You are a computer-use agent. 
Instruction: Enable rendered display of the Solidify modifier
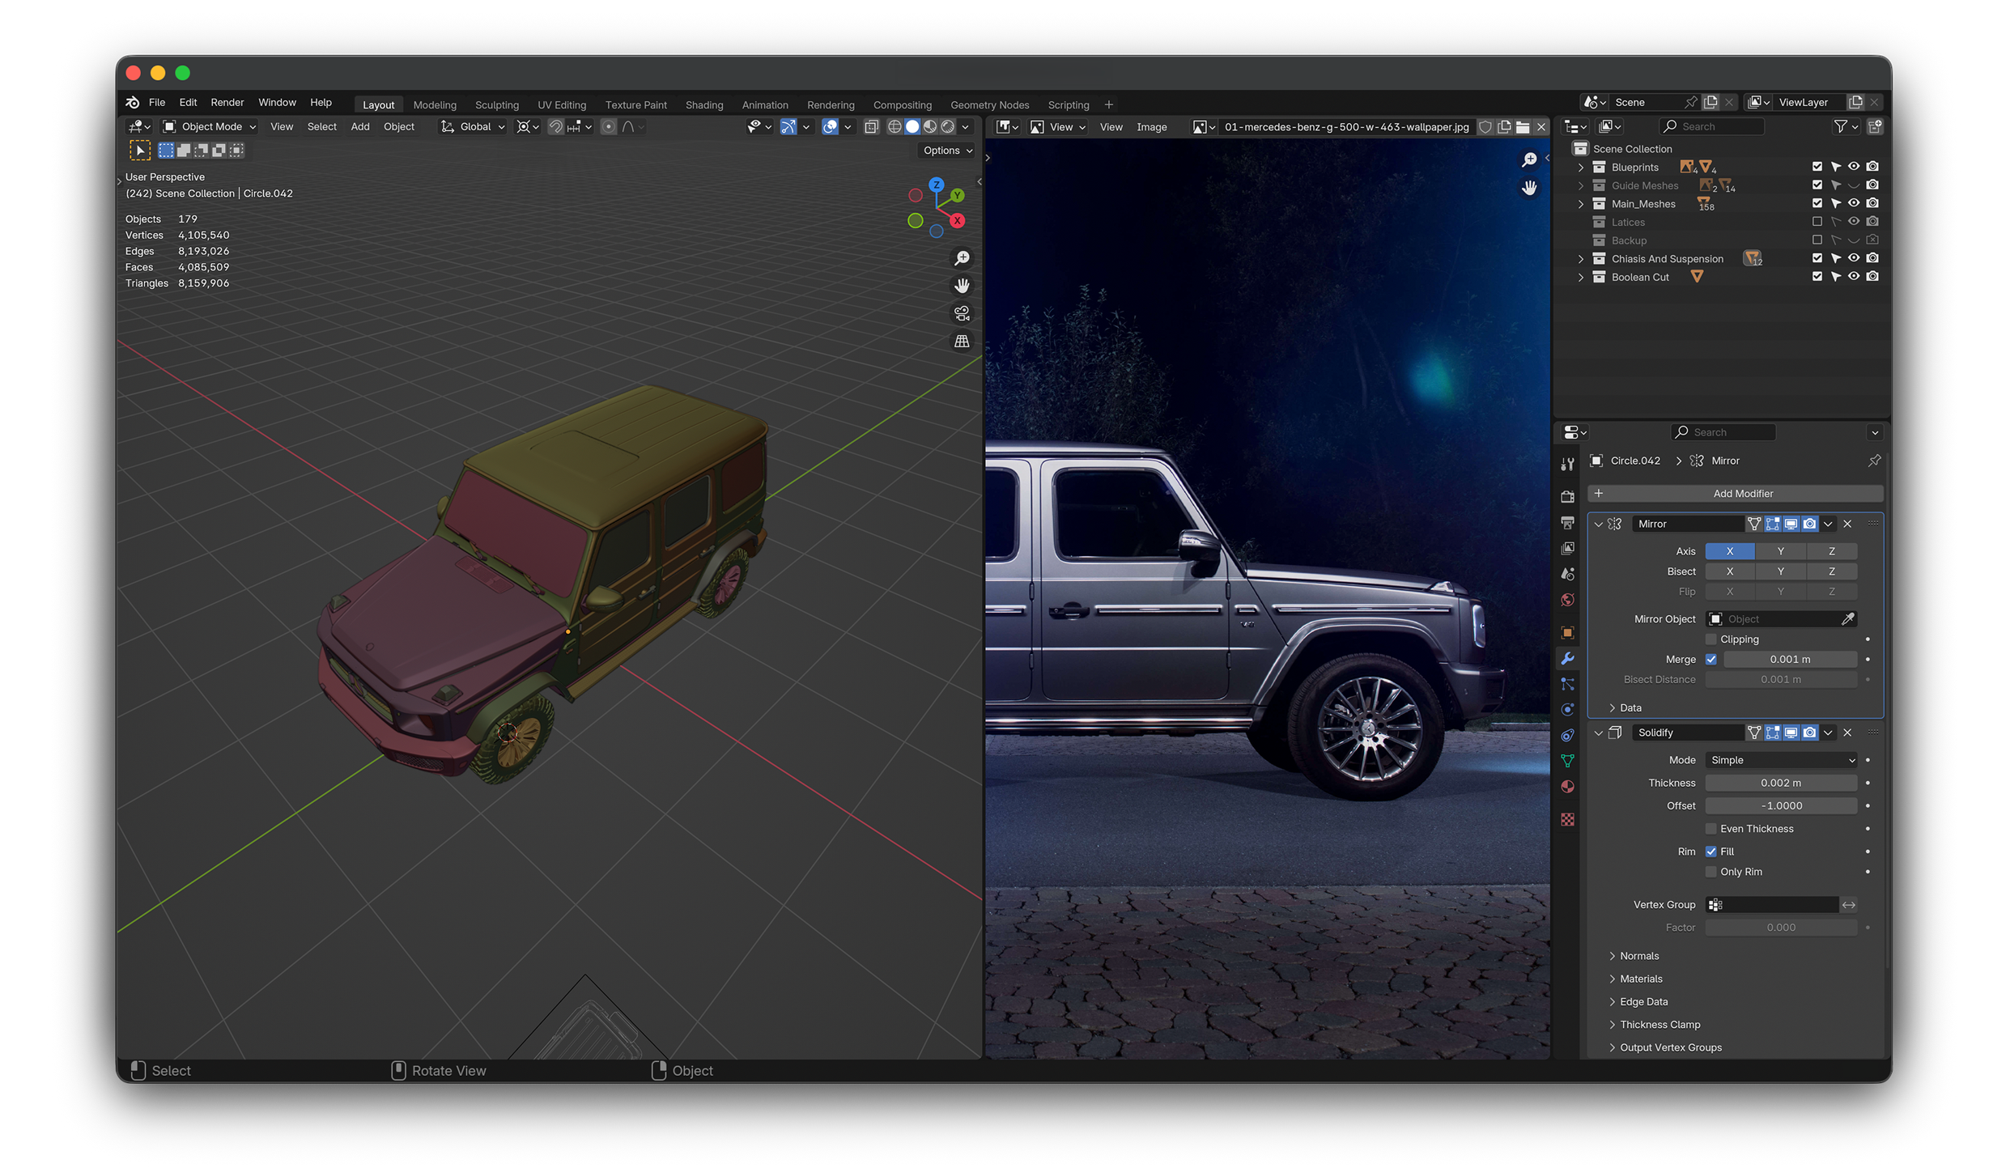1809,733
